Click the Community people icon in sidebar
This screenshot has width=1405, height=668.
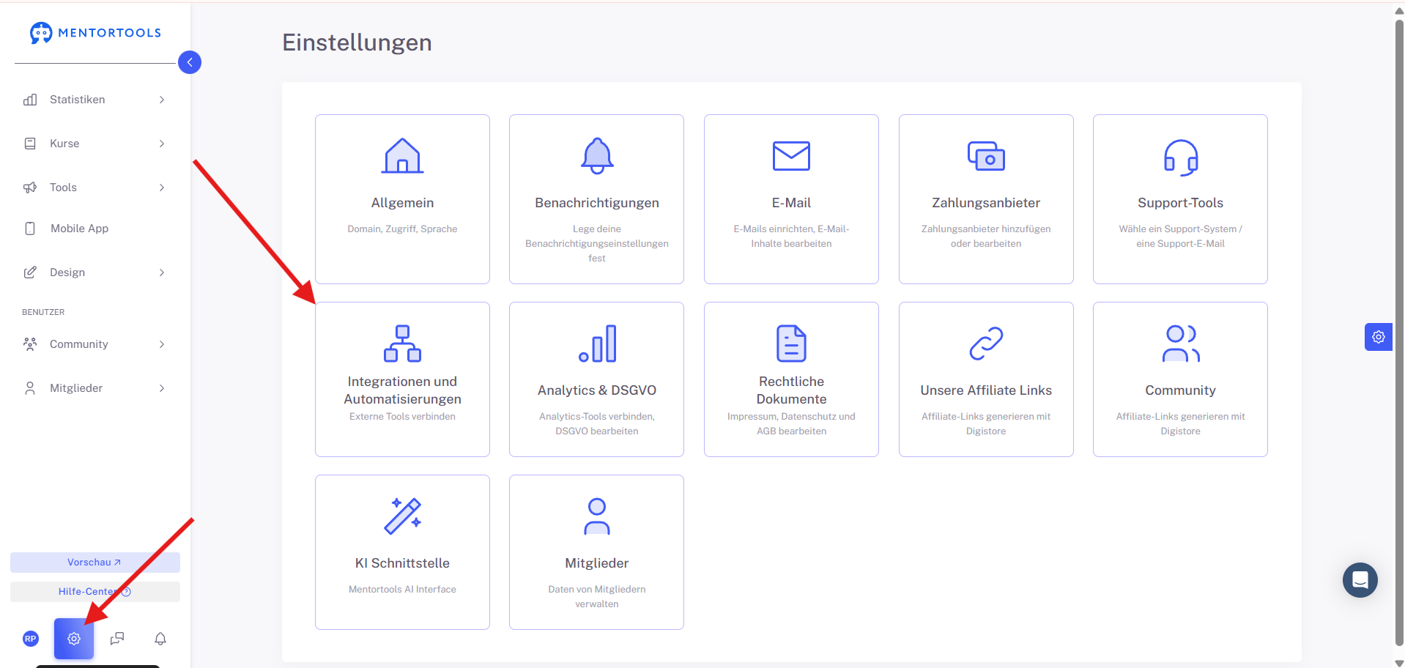coord(30,344)
